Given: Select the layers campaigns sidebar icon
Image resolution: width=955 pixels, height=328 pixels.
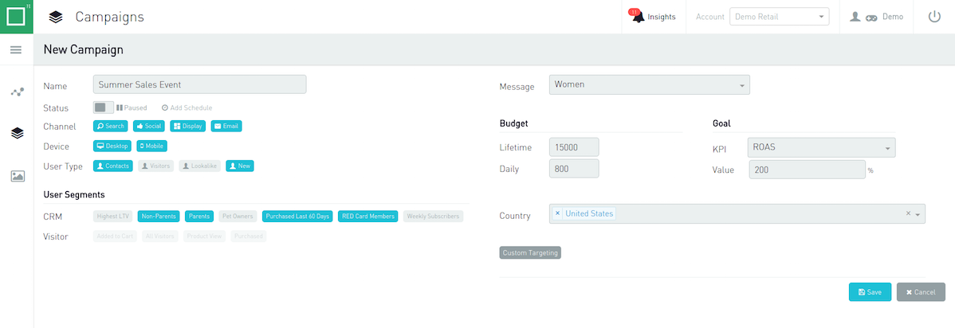Looking at the screenshot, I should click(x=17, y=133).
